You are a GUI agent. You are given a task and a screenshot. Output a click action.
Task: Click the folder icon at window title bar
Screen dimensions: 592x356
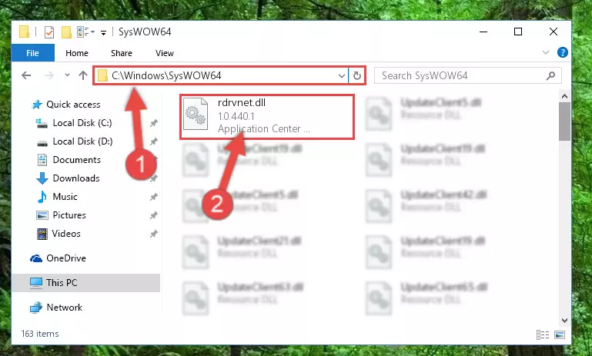[24, 32]
